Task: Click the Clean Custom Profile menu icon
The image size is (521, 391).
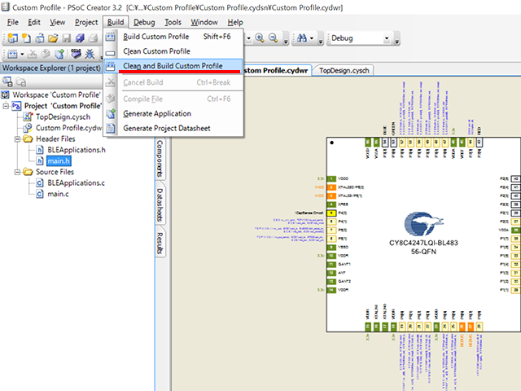Action: point(111,53)
